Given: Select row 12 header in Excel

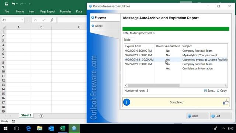Looking at the screenshot, I should (3, 81).
